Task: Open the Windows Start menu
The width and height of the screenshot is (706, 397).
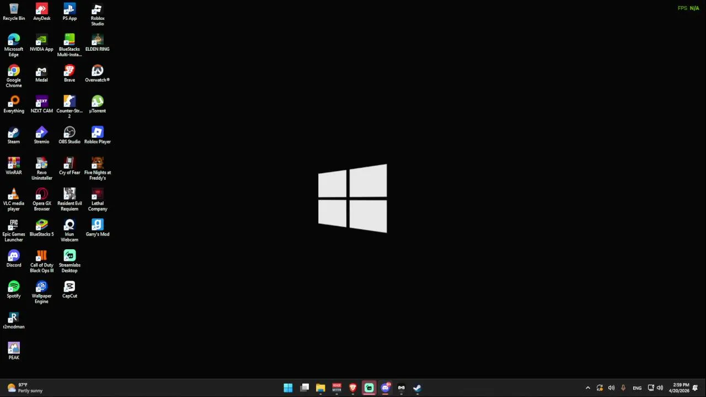Action: 288,388
